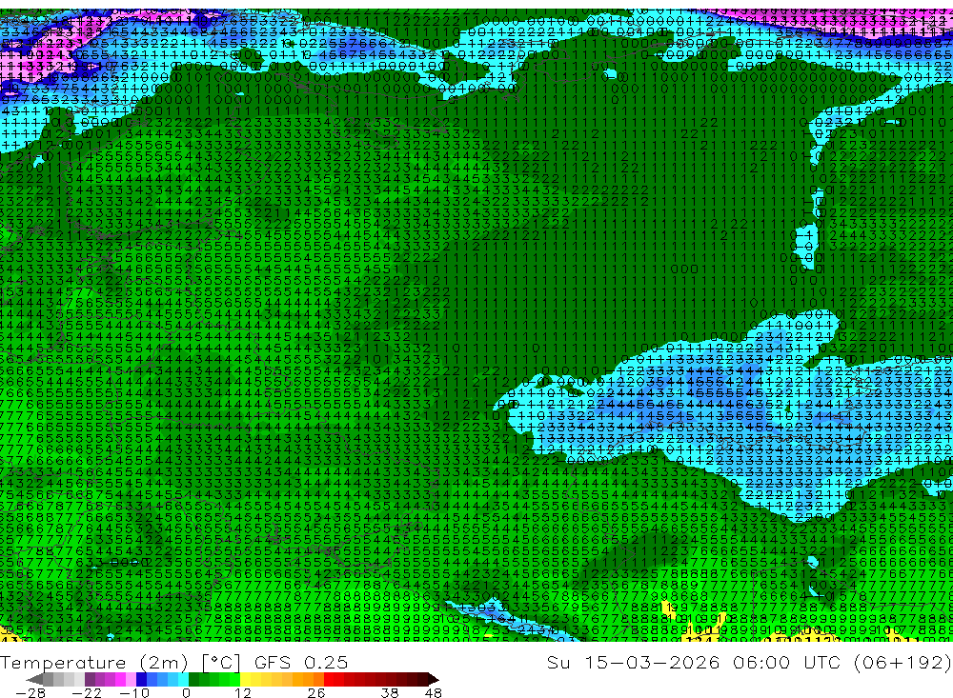Image resolution: width=953 pixels, height=698 pixels.
Task: Click the dark purple swatch in the legend
Action: coord(90,679)
